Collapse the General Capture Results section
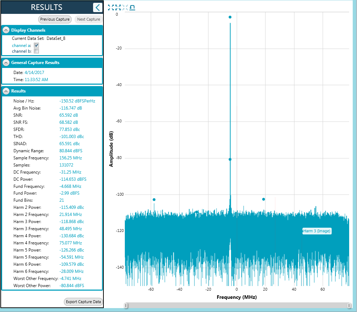 (x=6, y=63)
